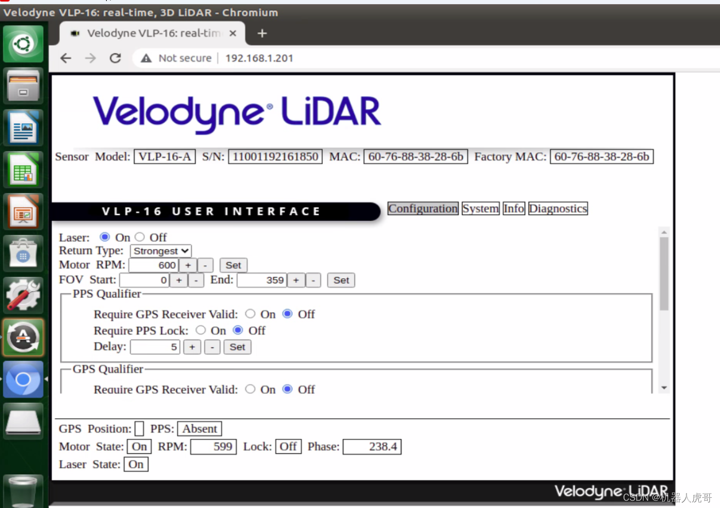
Task: Reload the Velodyne page
Action: 116,58
